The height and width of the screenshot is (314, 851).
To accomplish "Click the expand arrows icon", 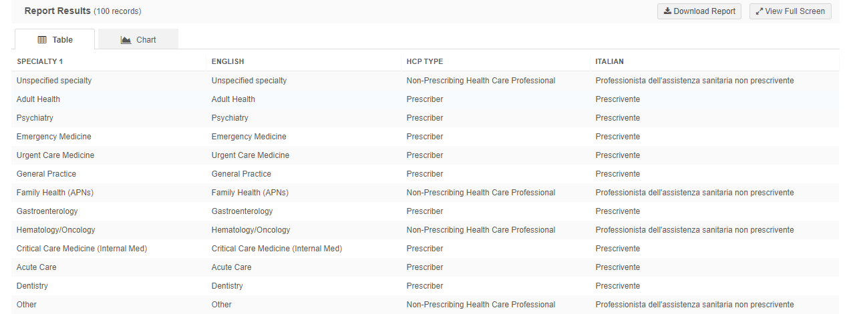I will click(x=759, y=11).
